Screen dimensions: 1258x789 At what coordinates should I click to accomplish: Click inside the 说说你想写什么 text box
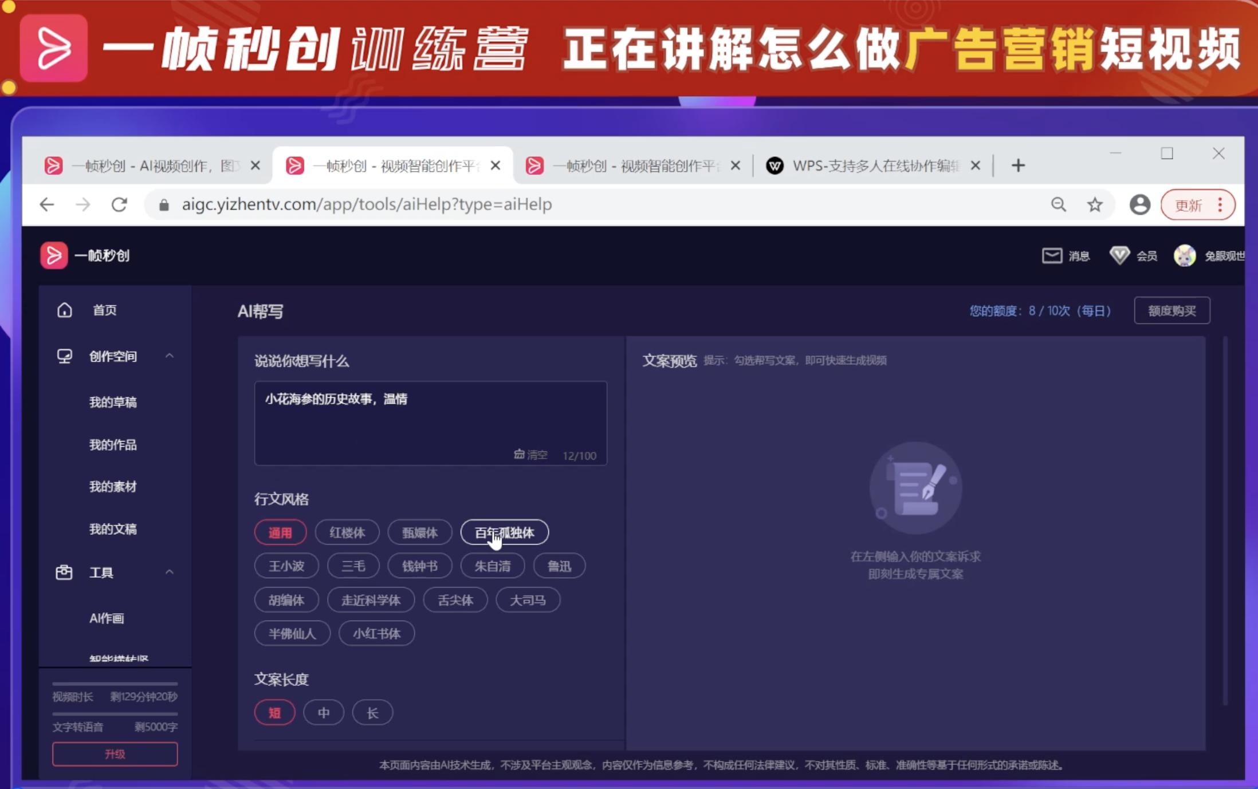tap(430, 424)
